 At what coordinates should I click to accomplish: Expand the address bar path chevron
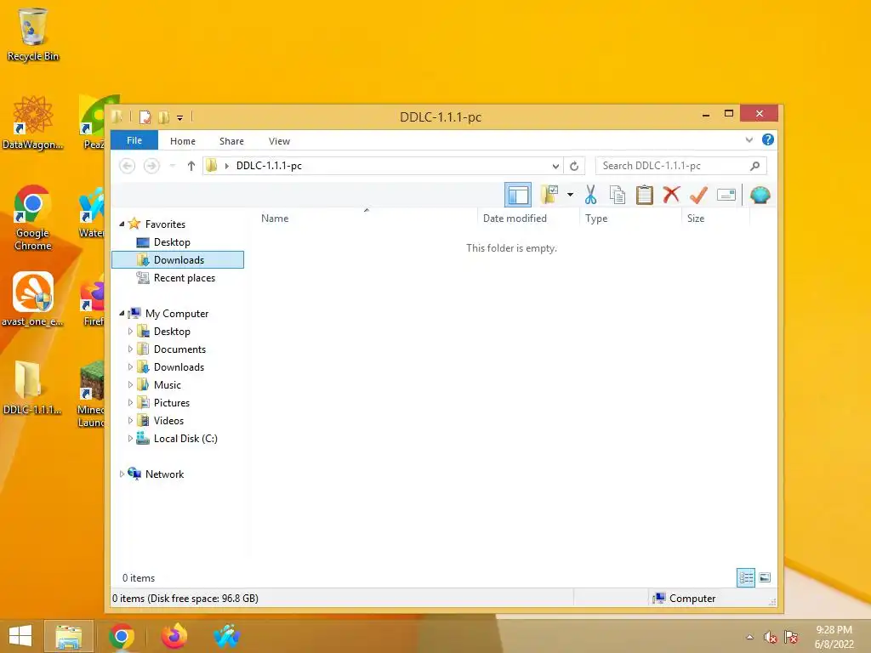(226, 166)
